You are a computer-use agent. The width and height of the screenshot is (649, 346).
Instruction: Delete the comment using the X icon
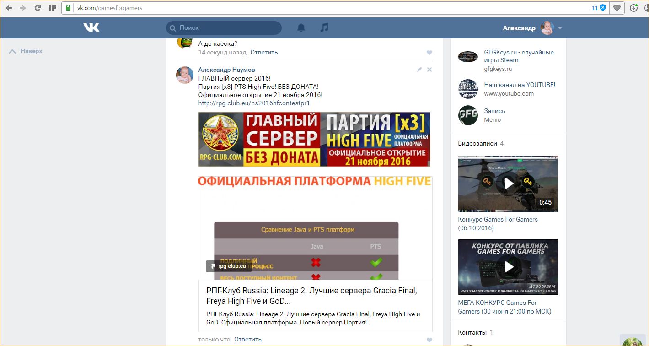(429, 70)
